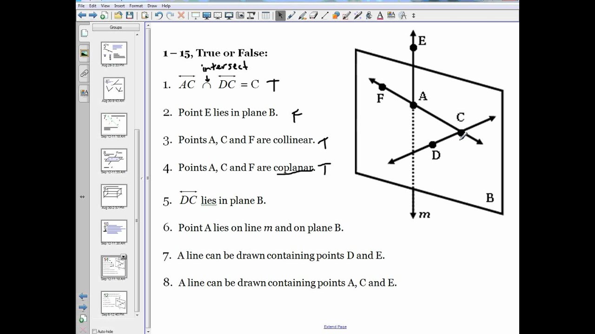
Task: Open the Format menu
Action: coord(136,6)
